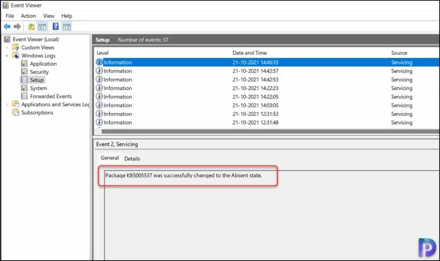
Task: Select event timestamp 21-10-2021 14:22:05
Action: [x=255, y=97]
